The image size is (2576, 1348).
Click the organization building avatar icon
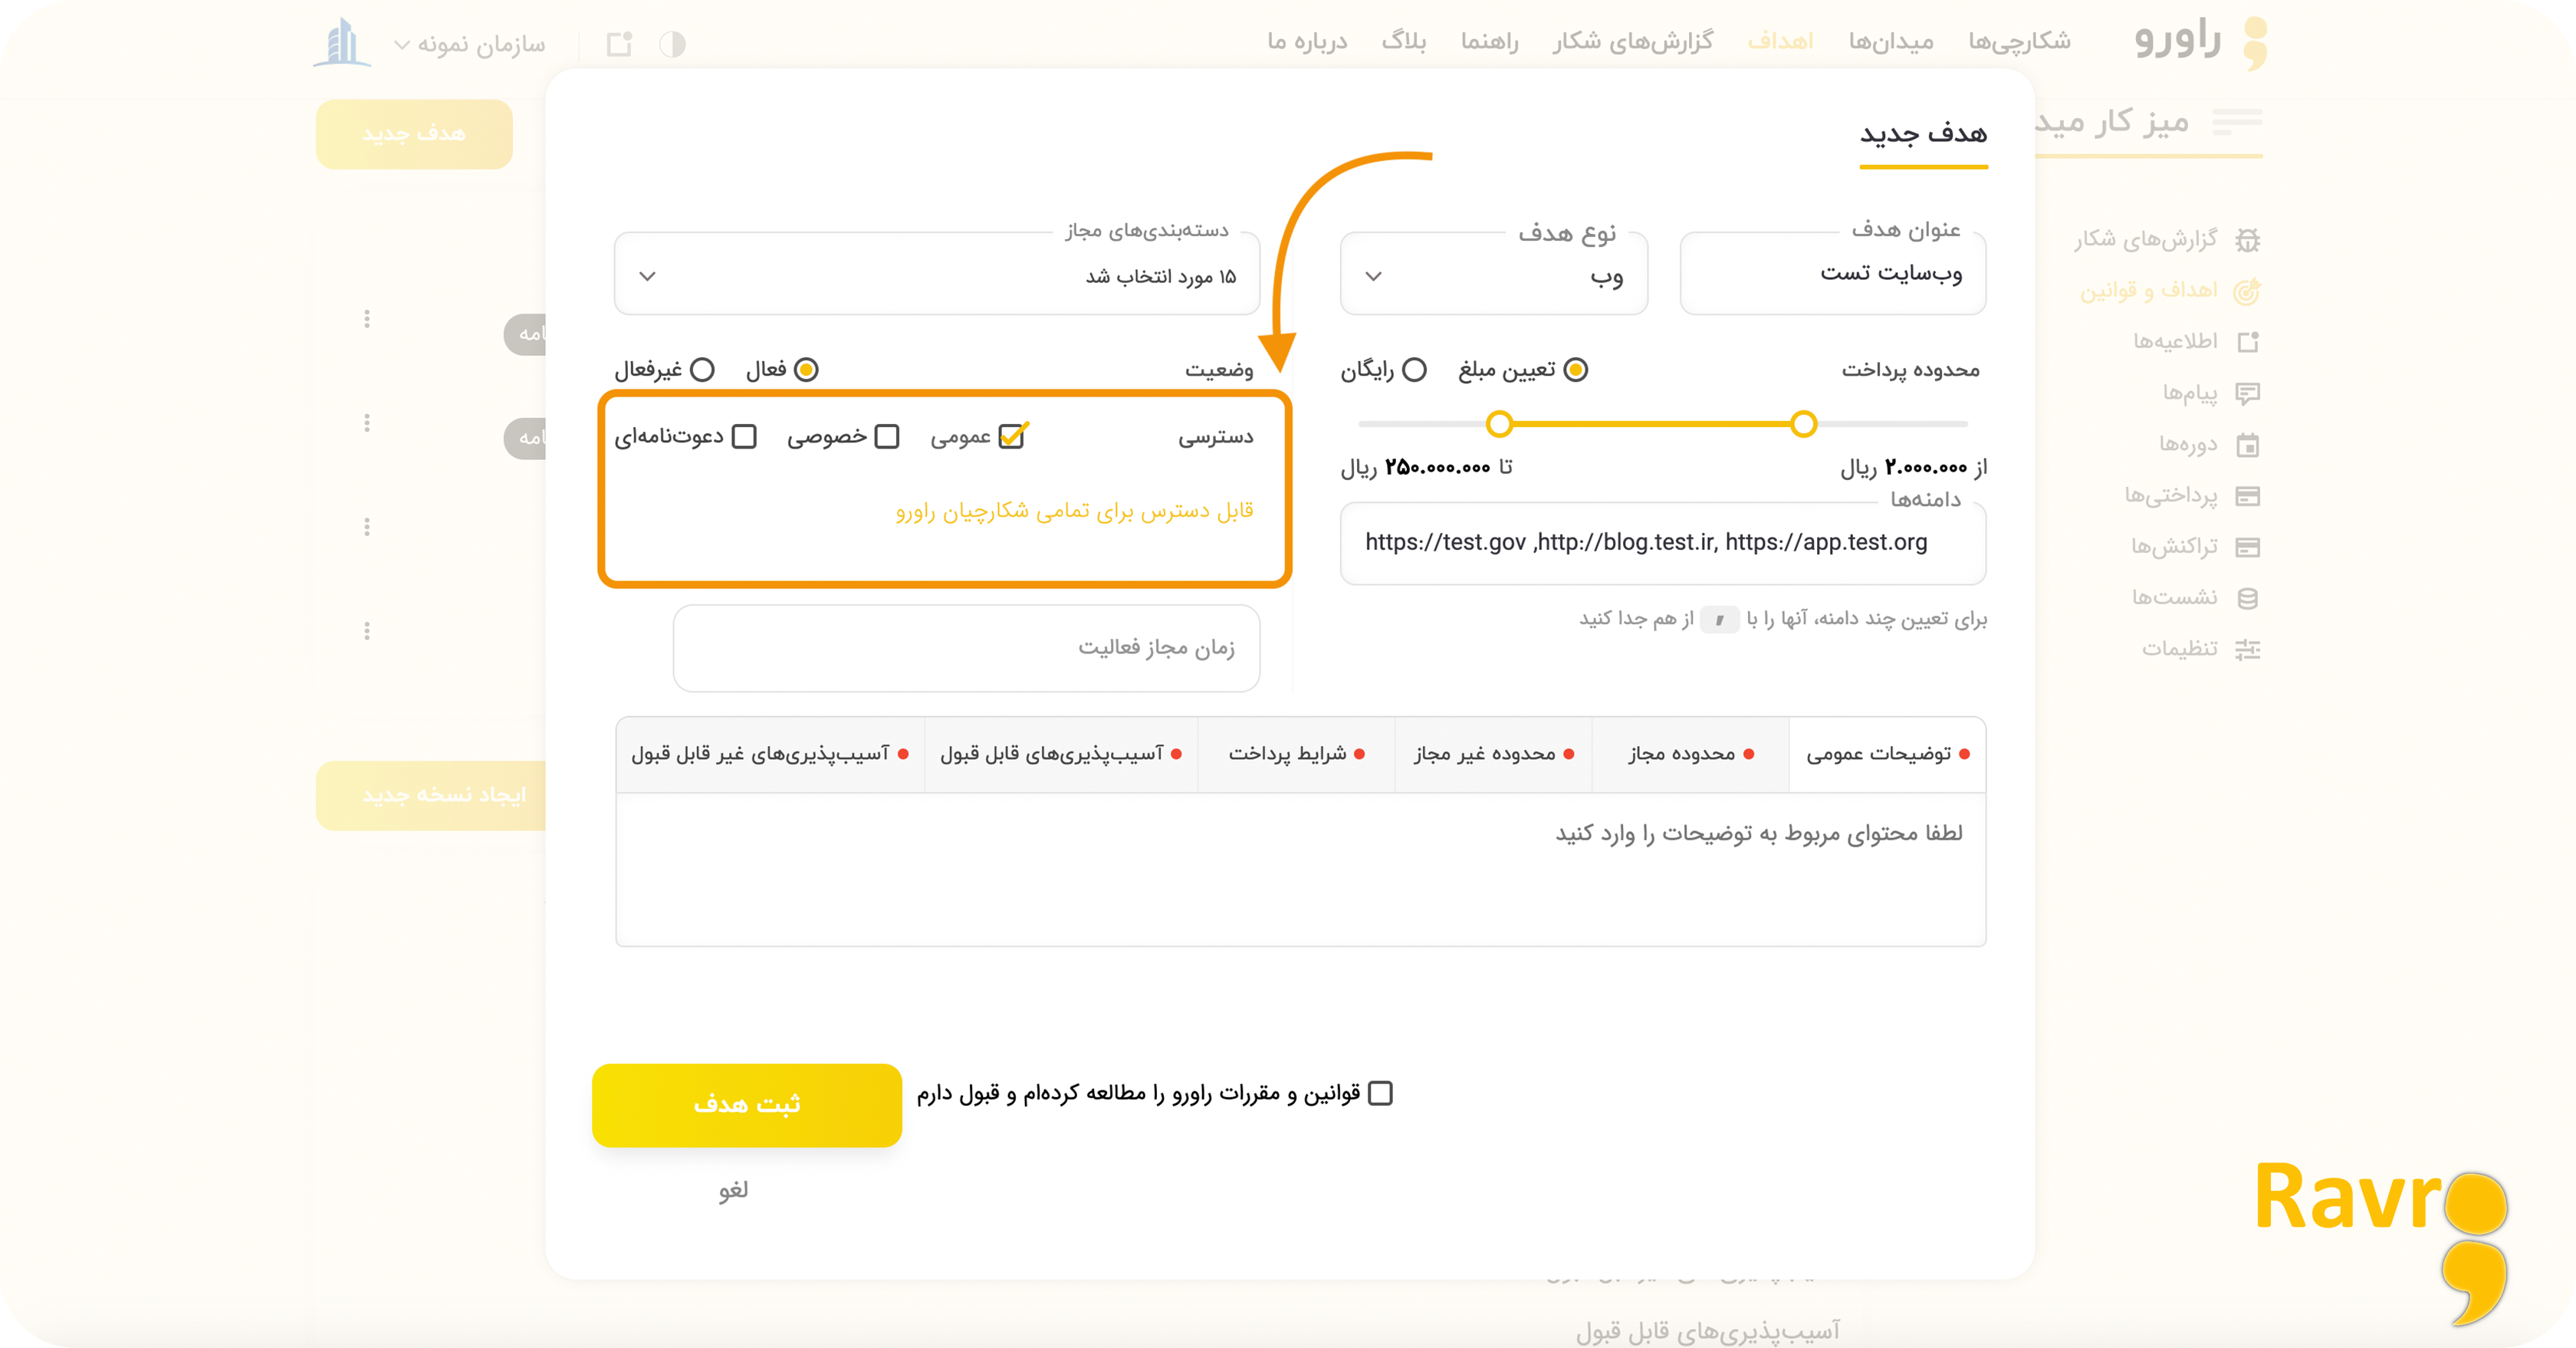pyautogui.click(x=342, y=42)
